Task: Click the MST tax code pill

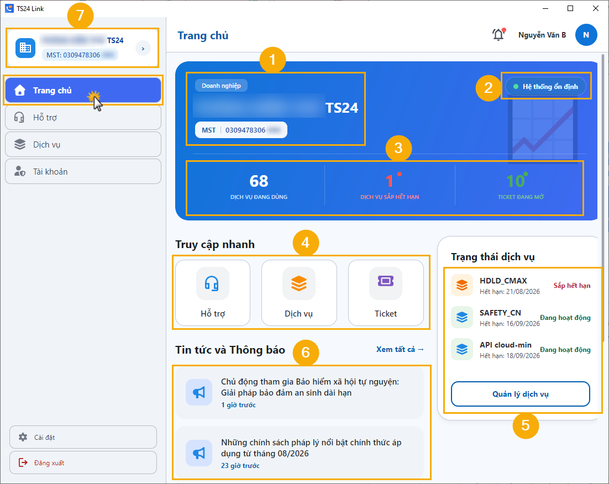Action: point(241,130)
